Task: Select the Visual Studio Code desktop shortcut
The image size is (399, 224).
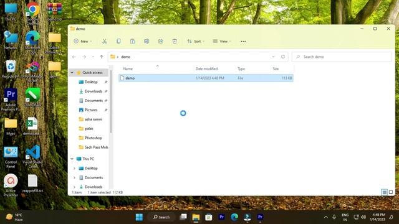Action: tap(32, 156)
